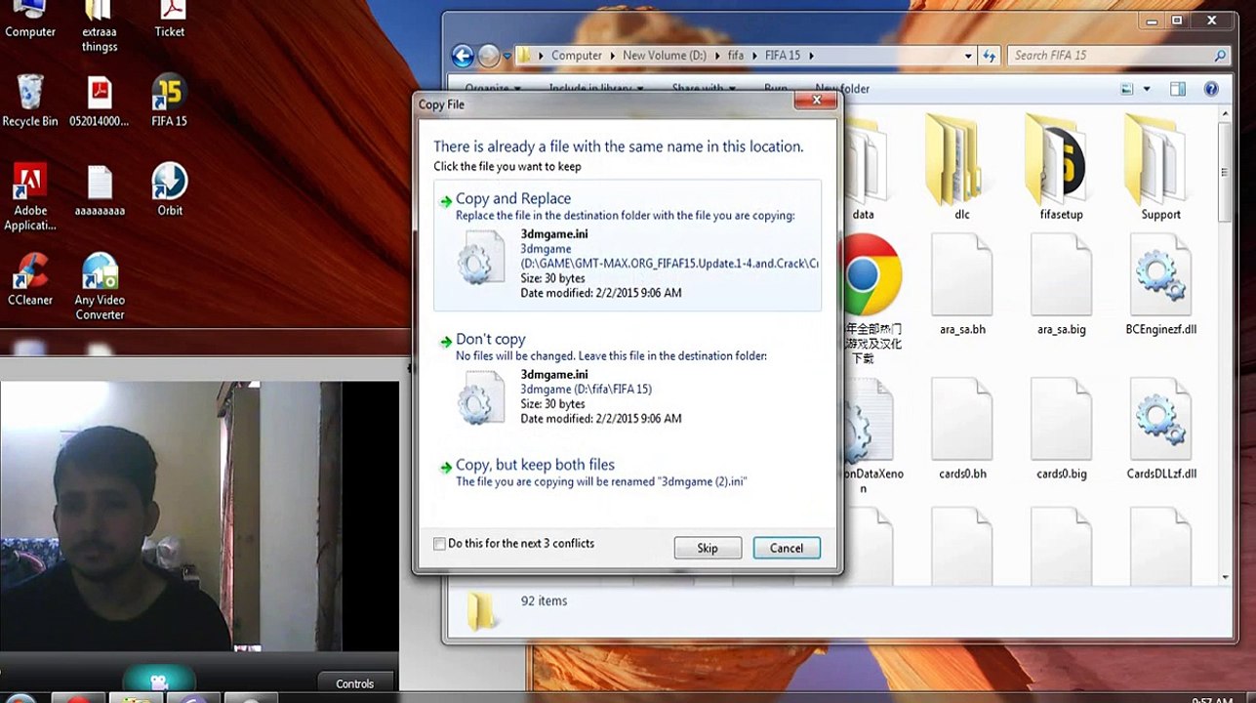Click the Explorer scrollbar up arrow
The width and height of the screenshot is (1256, 703).
coord(1227,115)
